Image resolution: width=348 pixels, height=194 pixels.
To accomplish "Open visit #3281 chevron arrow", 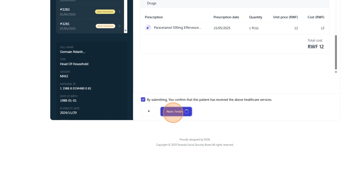I will click(x=119, y=26).
